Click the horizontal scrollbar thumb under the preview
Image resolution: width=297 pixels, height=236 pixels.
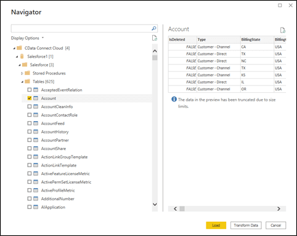182,209
